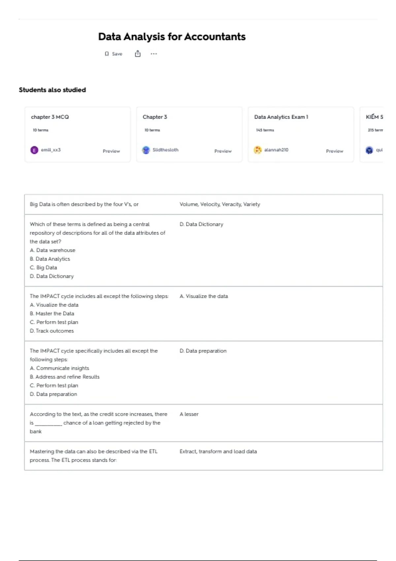Open the three-dots more options menu
This screenshot has height=561, width=396.
coord(154,54)
